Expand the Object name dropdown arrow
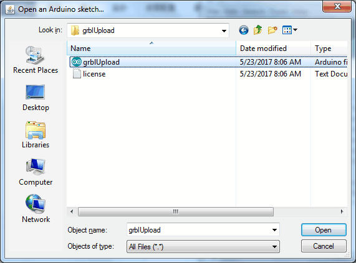The image size is (356, 263). click(274, 230)
